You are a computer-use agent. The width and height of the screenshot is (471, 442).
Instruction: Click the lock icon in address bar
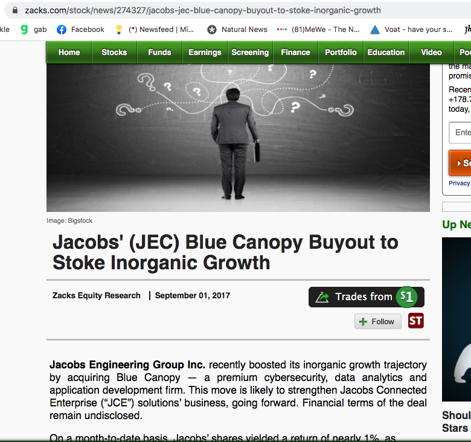tap(15, 10)
